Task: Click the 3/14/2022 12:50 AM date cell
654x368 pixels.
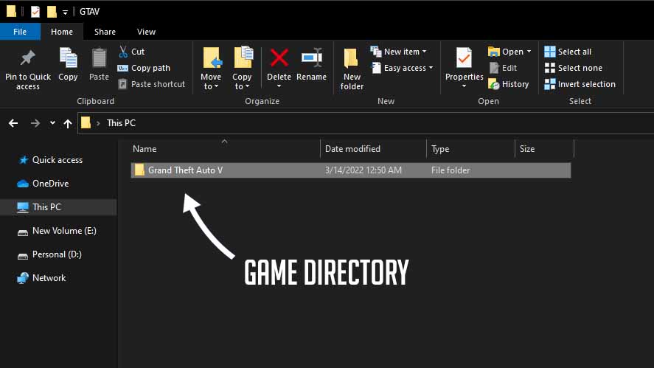Action: [363, 170]
